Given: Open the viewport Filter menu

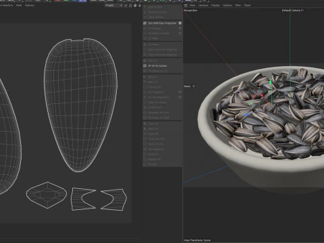Looking at the screenshot, I should tap(238, 5).
